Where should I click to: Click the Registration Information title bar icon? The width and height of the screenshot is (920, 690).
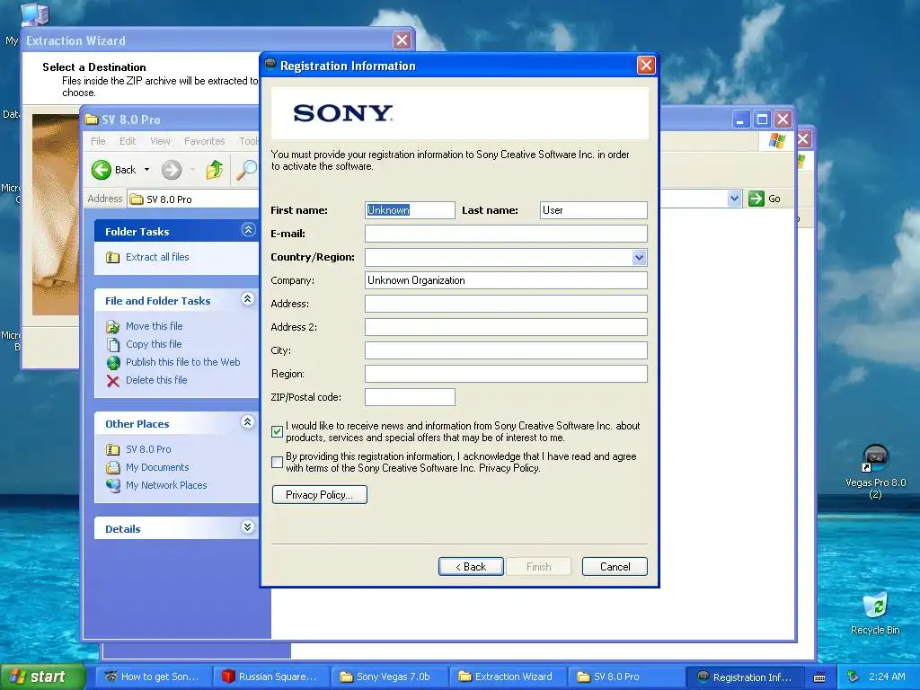click(x=270, y=64)
